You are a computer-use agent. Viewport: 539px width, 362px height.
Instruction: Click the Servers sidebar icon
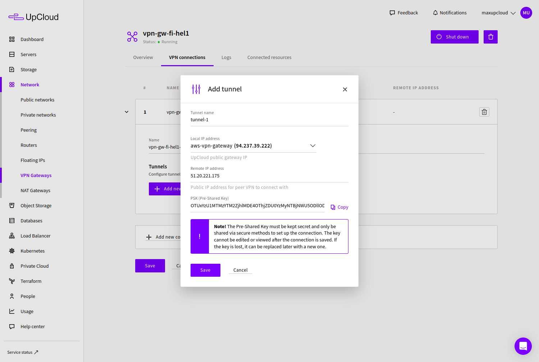click(12, 54)
